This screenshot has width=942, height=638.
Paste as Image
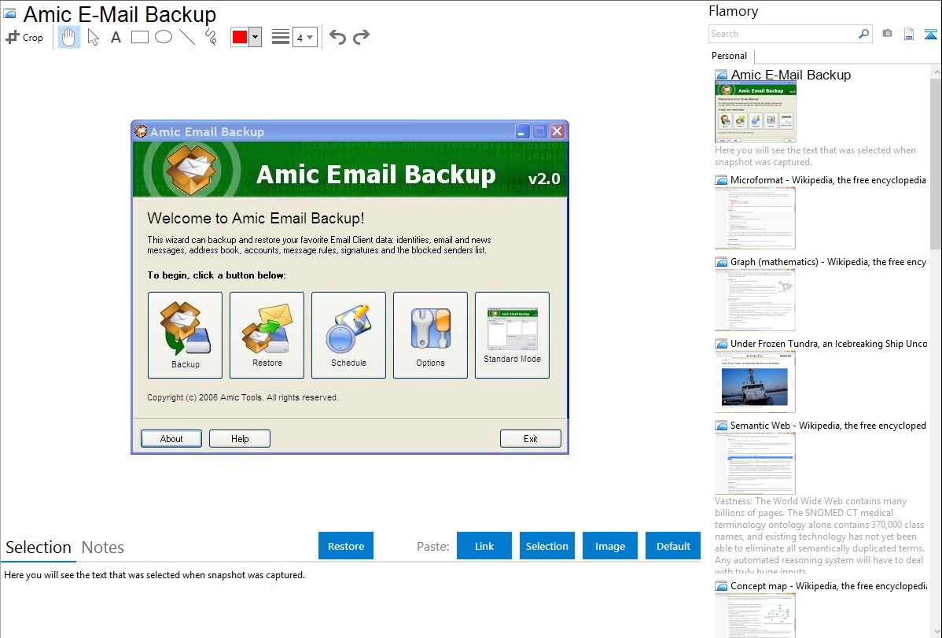[609, 545]
